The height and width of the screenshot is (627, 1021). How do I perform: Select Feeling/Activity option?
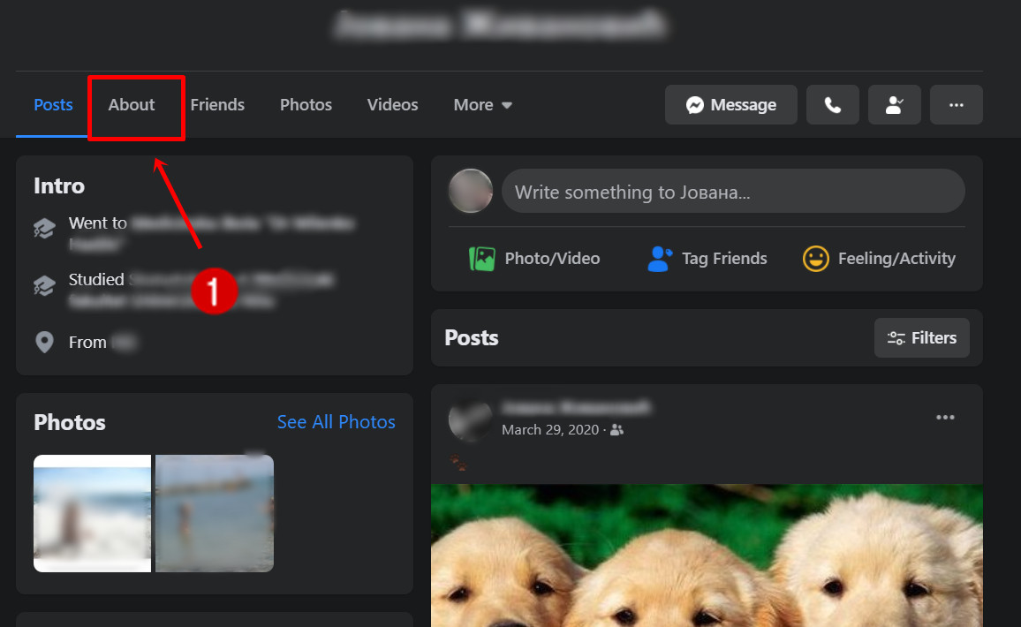[x=879, y=259]
